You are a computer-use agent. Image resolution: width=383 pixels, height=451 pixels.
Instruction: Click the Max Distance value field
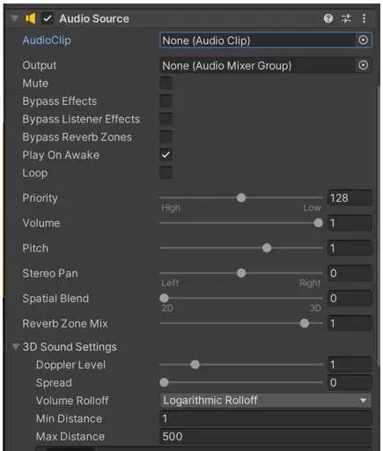coord(266,436)
